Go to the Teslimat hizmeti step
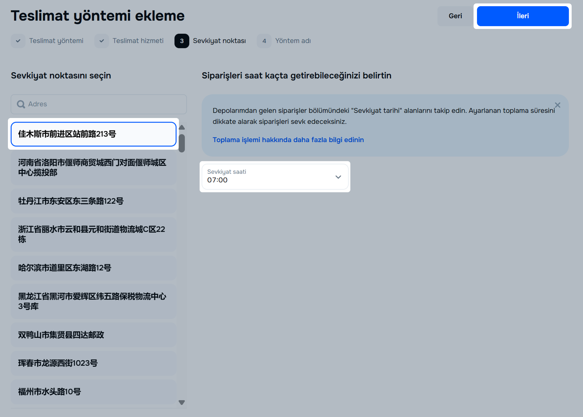The image size is (583, 417). coord(138,41)
